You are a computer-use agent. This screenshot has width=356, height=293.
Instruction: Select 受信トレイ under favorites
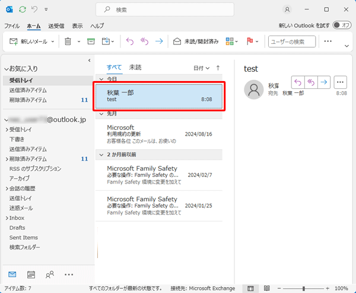pyautogui.click(x=48, y=81)
